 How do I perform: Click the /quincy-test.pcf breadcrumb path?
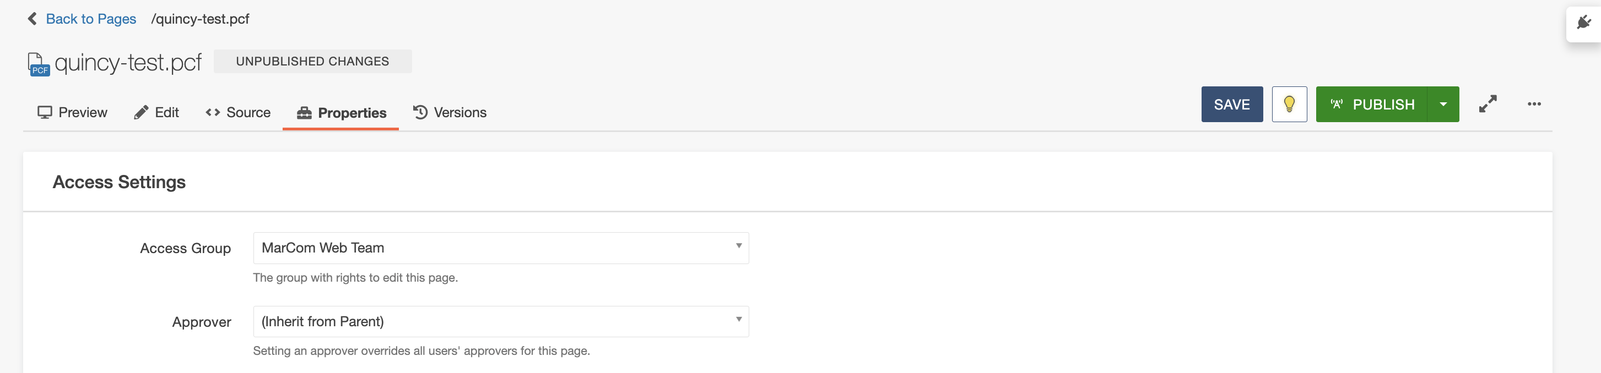(200, 19)
